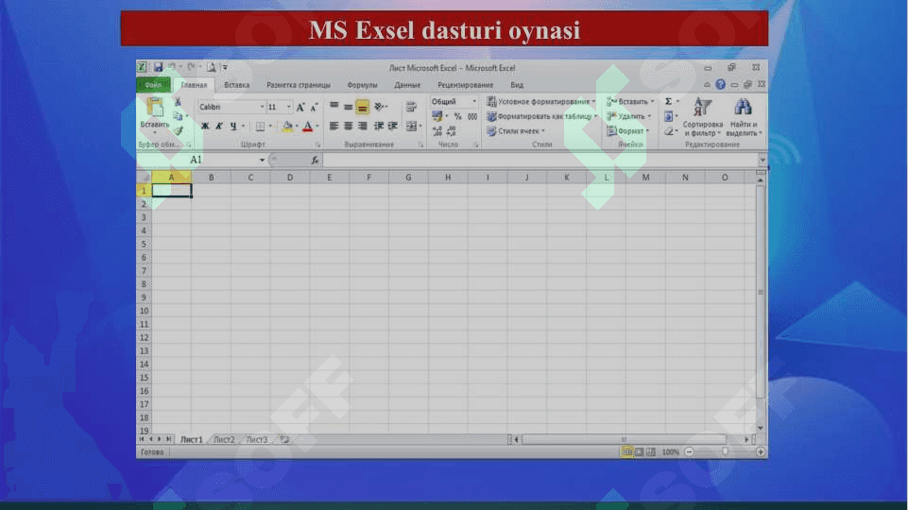This screenshot has height=510, width=908.
Task: Open Условное форматирование menu
Action: (540, 101)
